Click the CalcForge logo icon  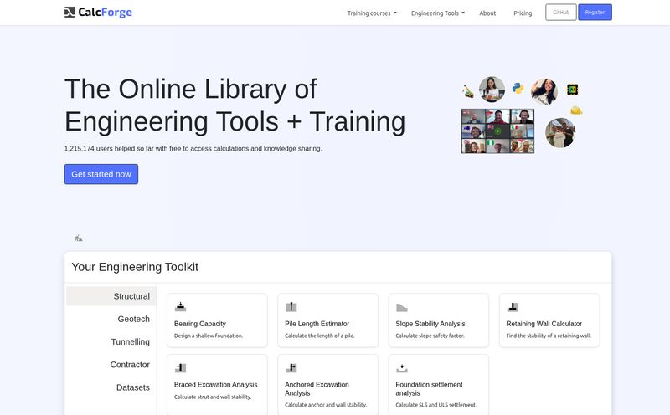pyautogui.click(x=70, y=12)
